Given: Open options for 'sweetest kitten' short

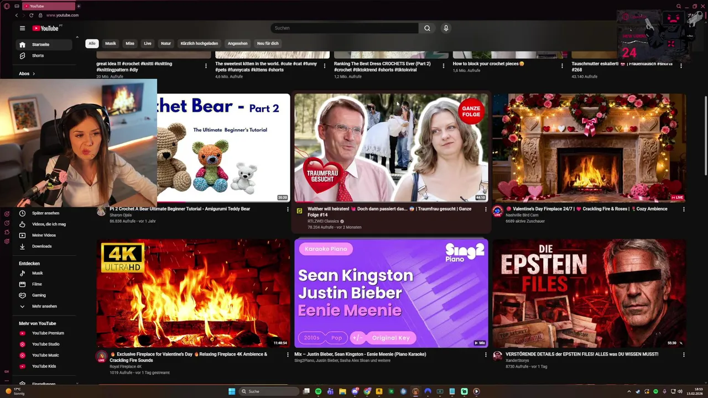Looking at the screenshot, I should coord(325,66).
